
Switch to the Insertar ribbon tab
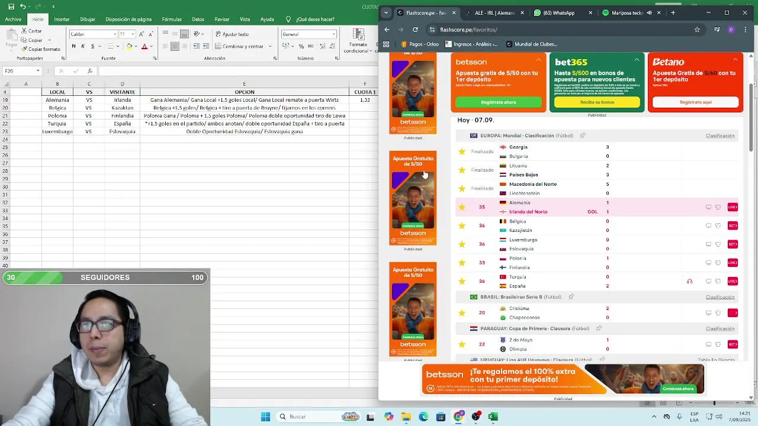coord(62,19)
